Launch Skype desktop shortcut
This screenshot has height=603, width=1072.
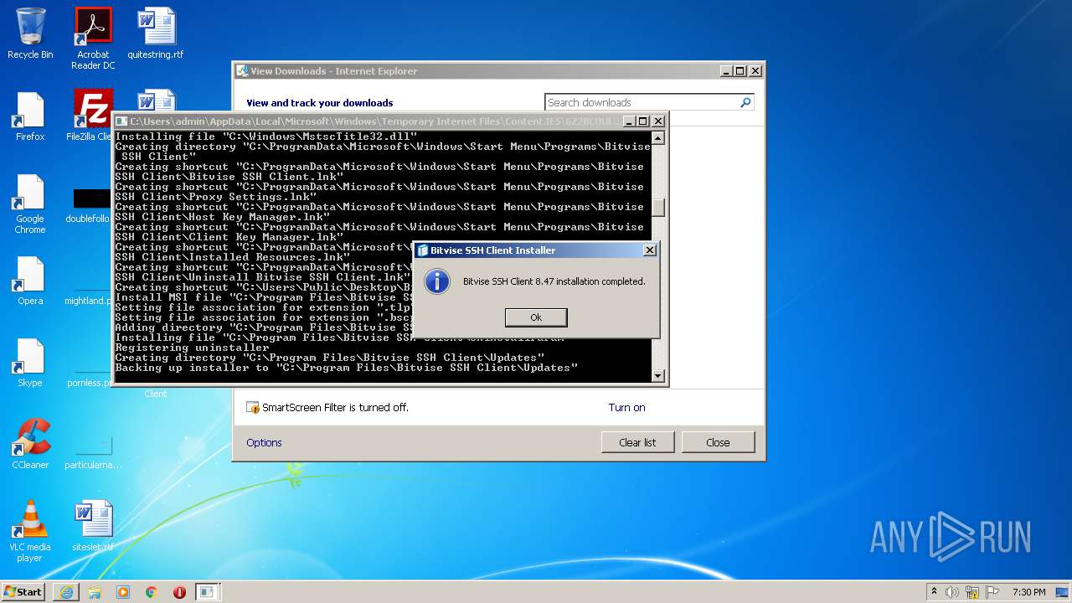pos(30,363)
